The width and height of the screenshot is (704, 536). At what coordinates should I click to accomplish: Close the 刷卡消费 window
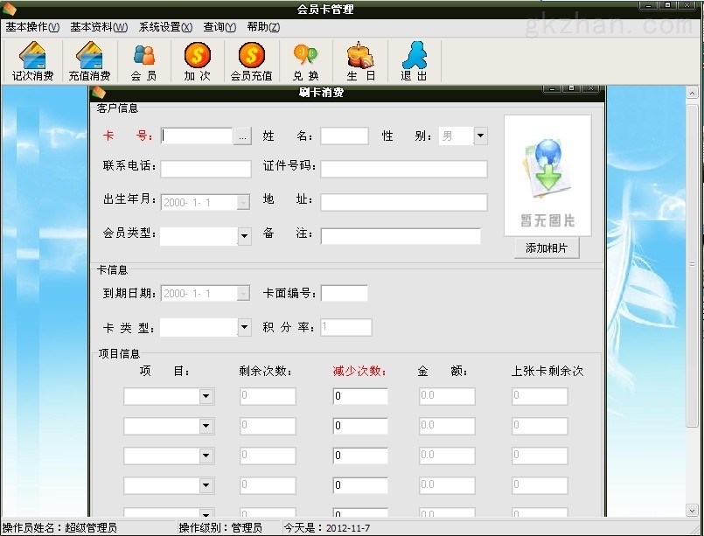(x=590, y=89)
